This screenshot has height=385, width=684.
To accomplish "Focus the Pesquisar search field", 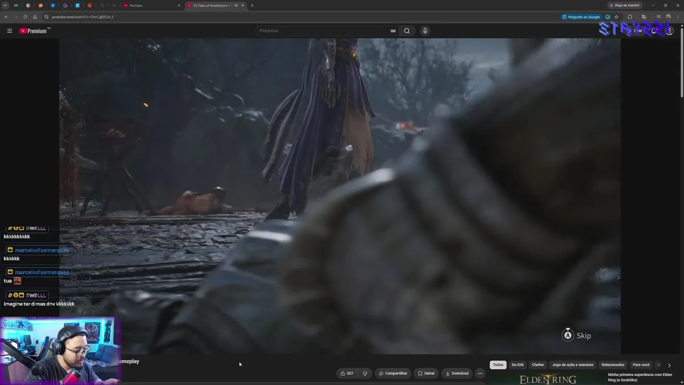I will coord(323,30).
